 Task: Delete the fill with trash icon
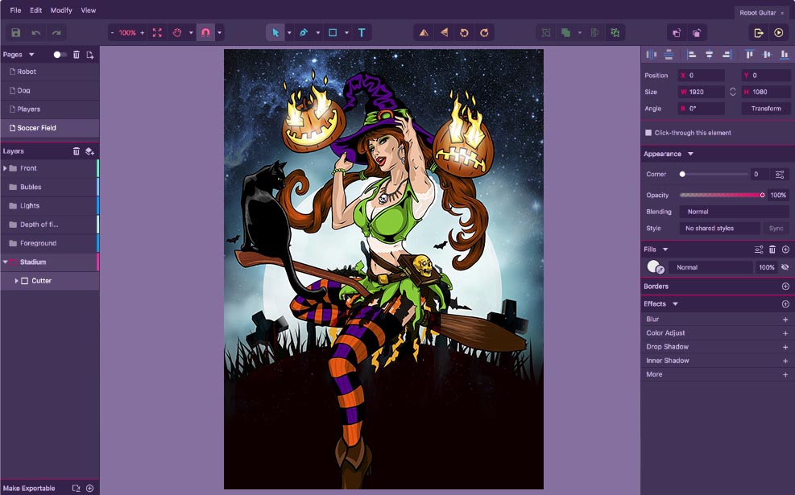[x=772, y=250]
